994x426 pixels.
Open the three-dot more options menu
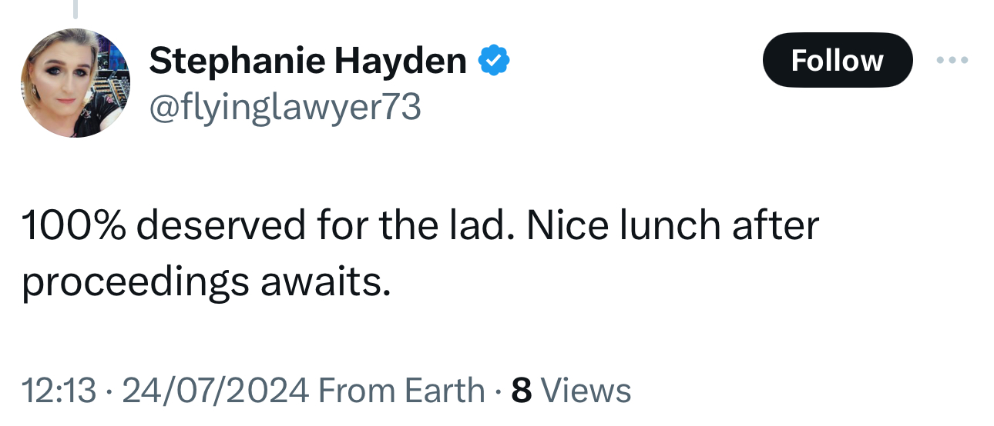tap(952, 60)
